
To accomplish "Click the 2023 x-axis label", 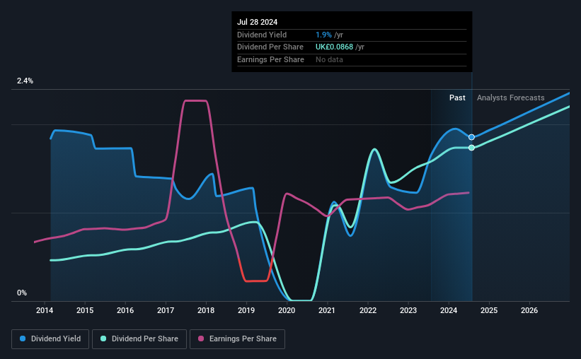I will [x=408, y=310].
